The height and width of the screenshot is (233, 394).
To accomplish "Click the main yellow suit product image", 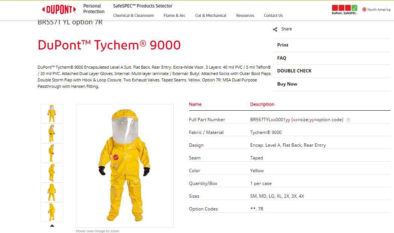I will [x=125, y=165].
